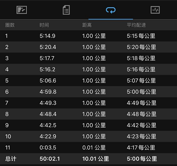Click the 时间 column header
This screenshot has height=166, width=177.
click(44, 25)
